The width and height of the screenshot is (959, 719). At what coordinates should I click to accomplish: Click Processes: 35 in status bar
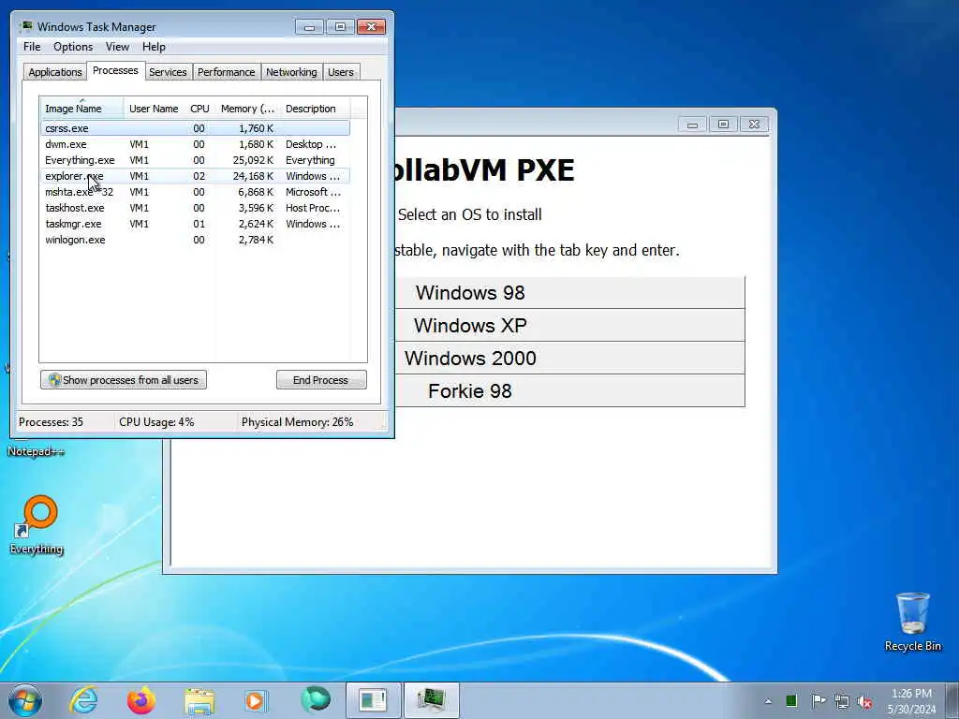51,422
